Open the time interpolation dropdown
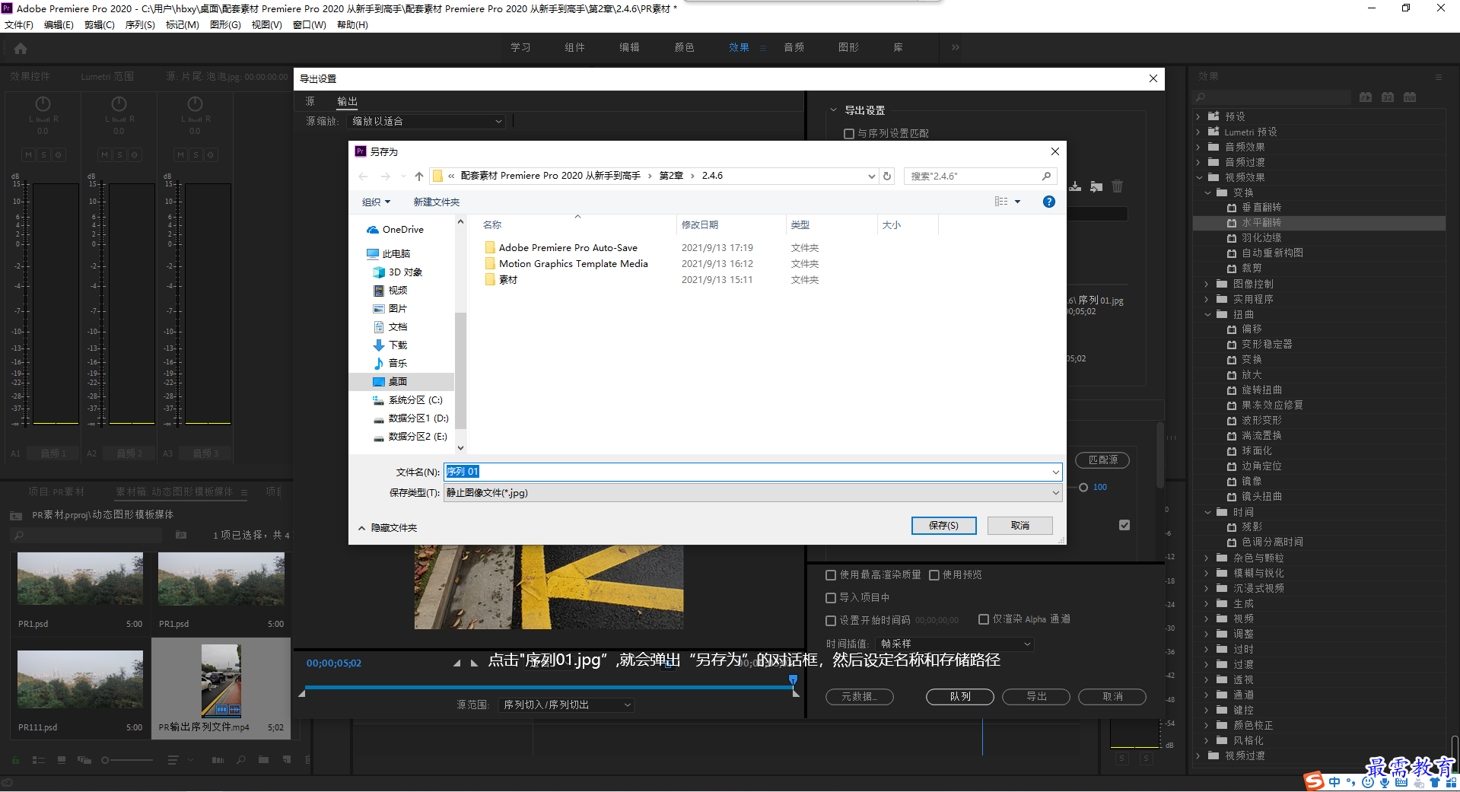1460x792 pixels. [955, 644]
